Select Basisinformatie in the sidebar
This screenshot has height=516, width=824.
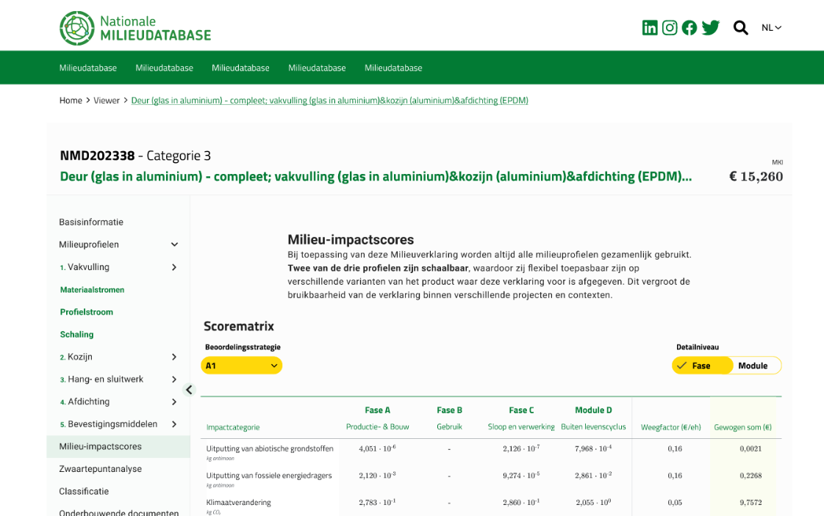[91, 222]
